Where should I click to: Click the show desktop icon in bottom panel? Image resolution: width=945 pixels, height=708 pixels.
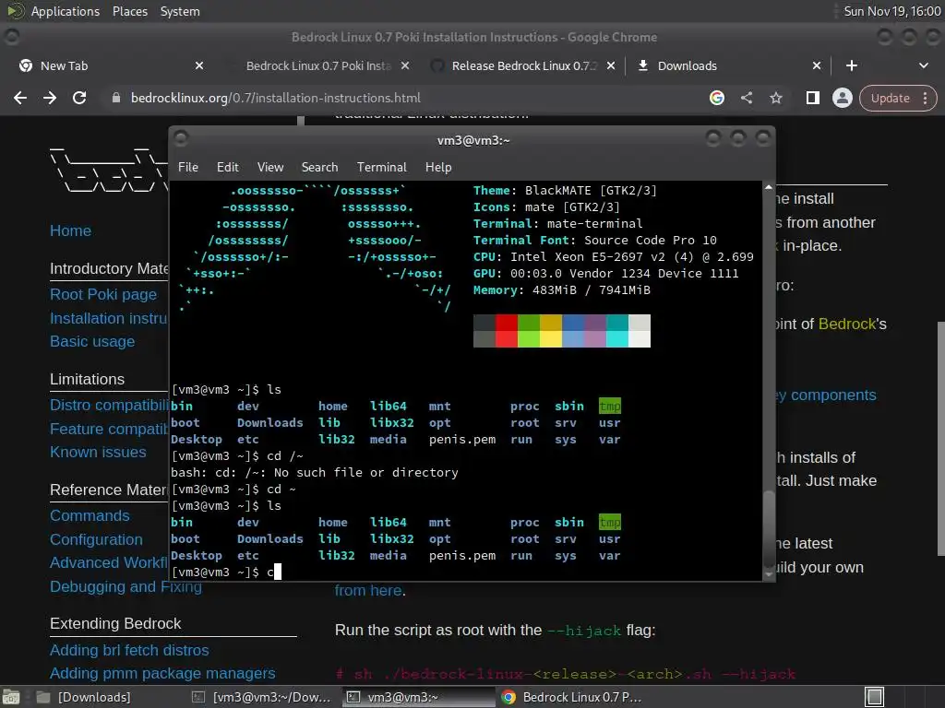click(x=11, y=697)
